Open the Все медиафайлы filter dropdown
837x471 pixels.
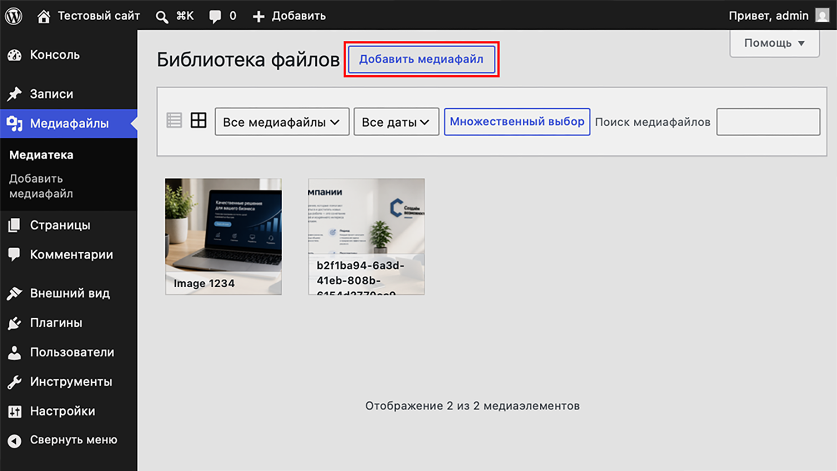click(x=282, y=122)
